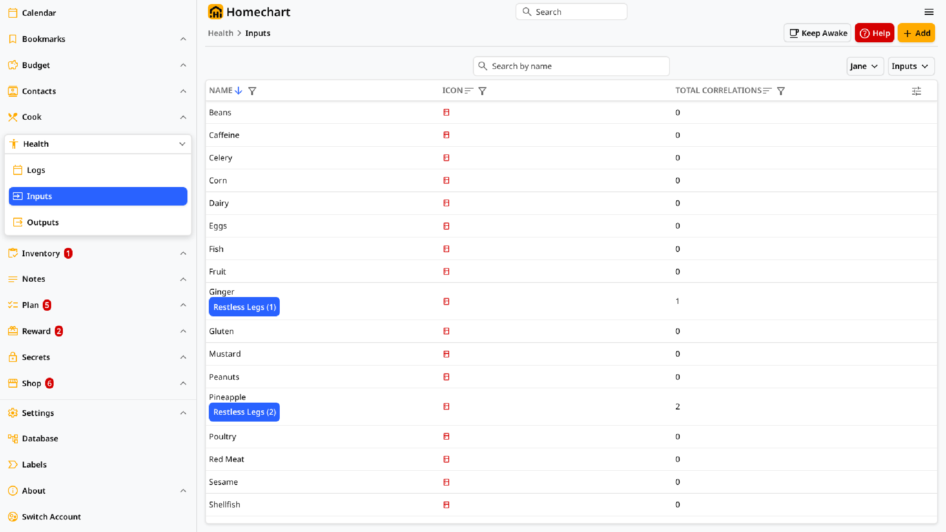Expand the Inventory section chevron
The width and height of the screenshot is (946, 532).
[x=183, y=253]
